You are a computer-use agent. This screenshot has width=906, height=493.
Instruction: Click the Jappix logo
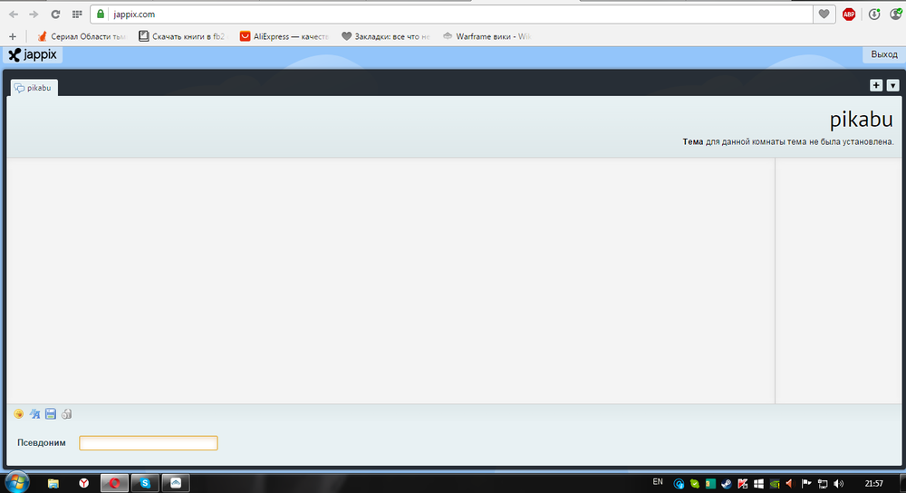(33, 54)
